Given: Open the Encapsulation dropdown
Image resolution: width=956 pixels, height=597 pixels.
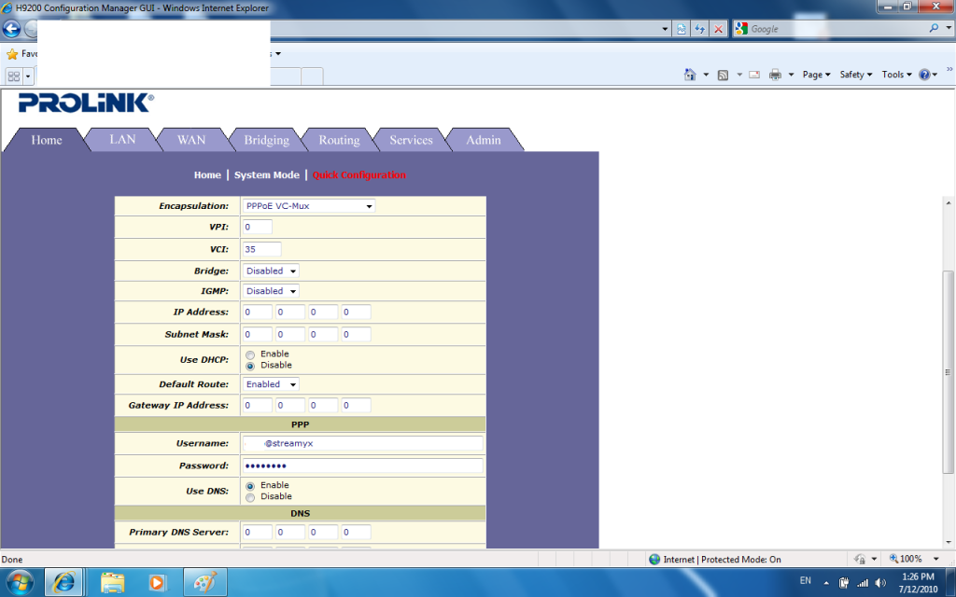Looking at the screenshot, I should tap(308, 206).
